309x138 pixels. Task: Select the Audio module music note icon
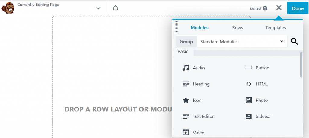coord(186,68)
